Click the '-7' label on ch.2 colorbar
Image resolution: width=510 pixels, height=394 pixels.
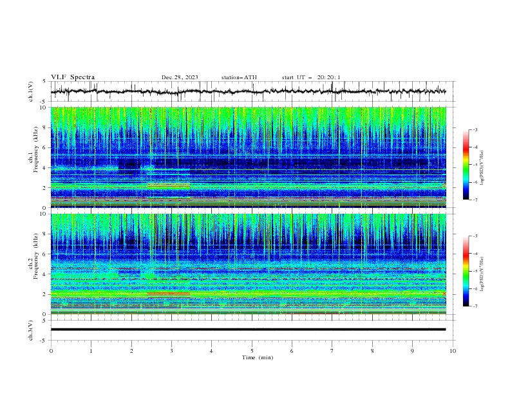475,306
